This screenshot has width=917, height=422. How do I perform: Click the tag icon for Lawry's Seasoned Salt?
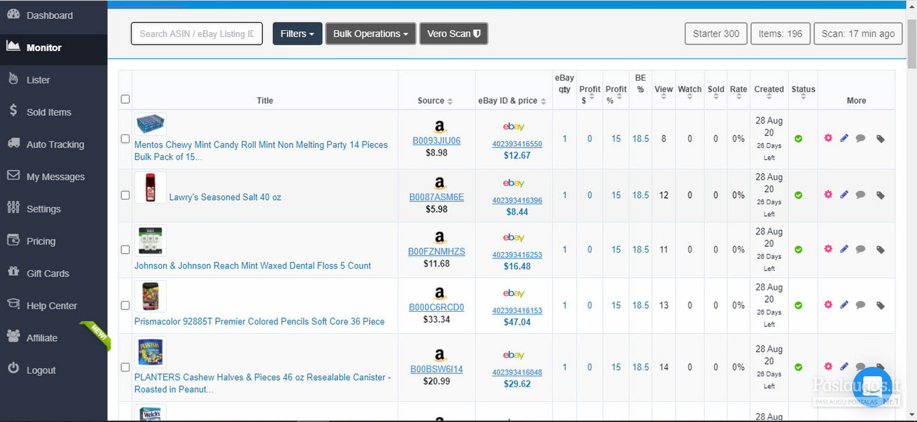[880, 195]
